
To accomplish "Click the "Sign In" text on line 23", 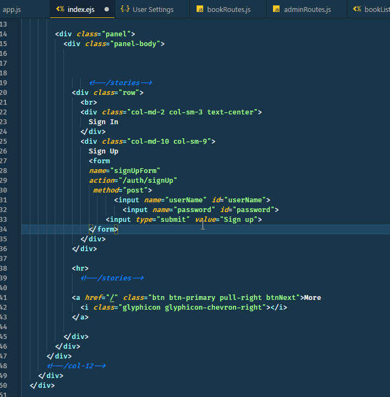I will pyautogui.click(x=103, y=121).
